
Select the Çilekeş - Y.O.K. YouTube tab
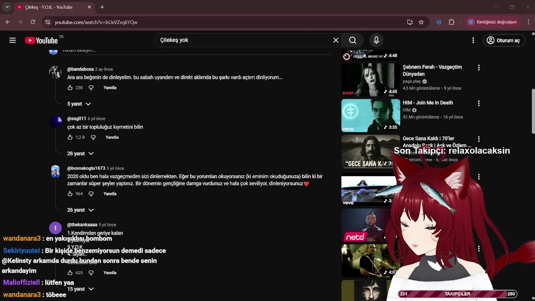(53, 7)
